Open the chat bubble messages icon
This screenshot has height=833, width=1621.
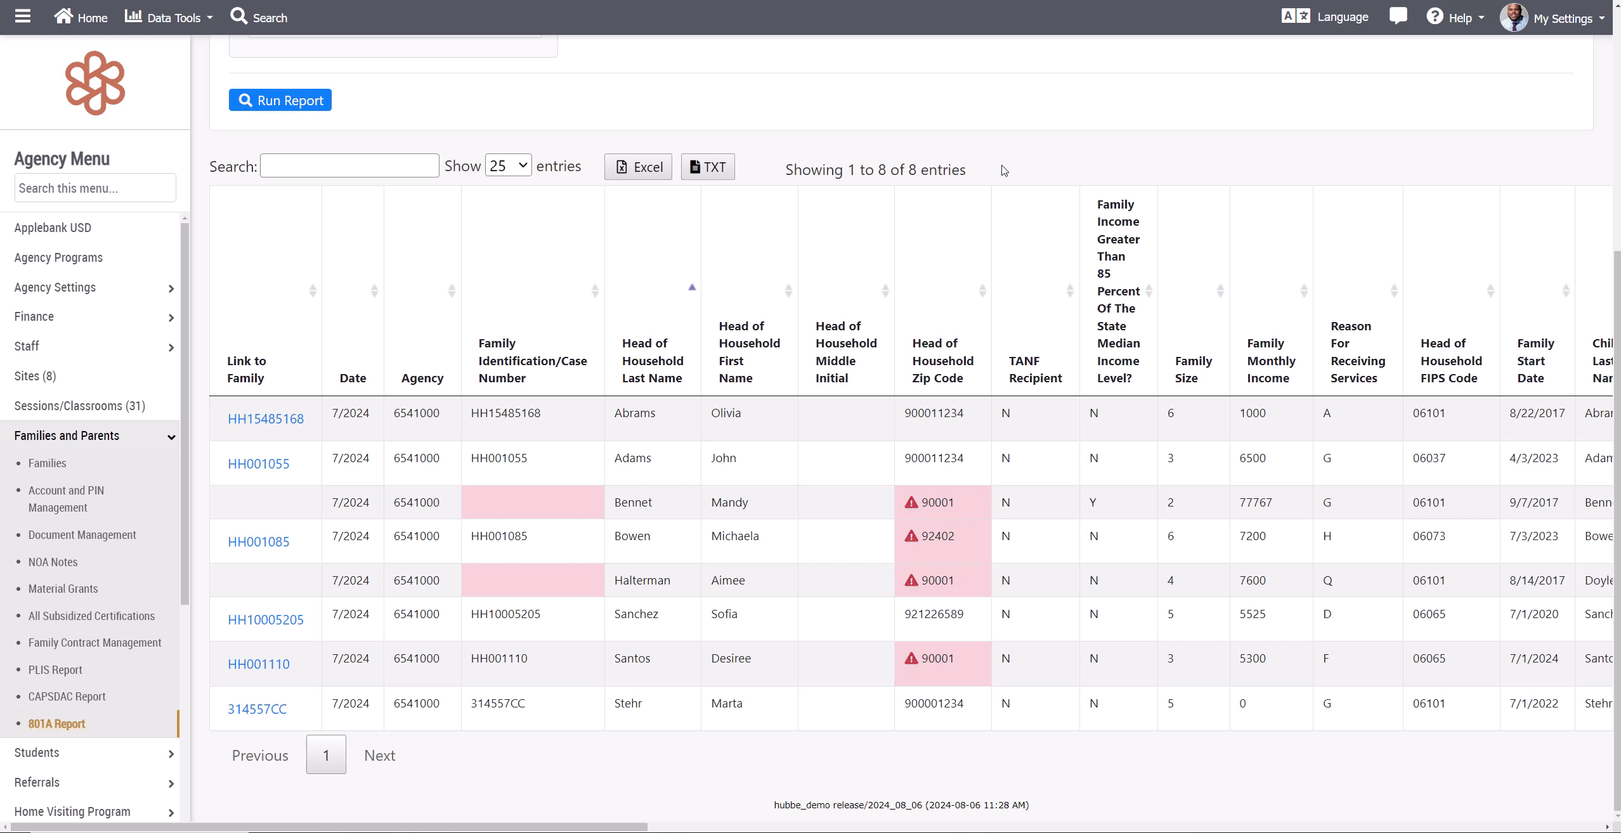coord(1398,16)
